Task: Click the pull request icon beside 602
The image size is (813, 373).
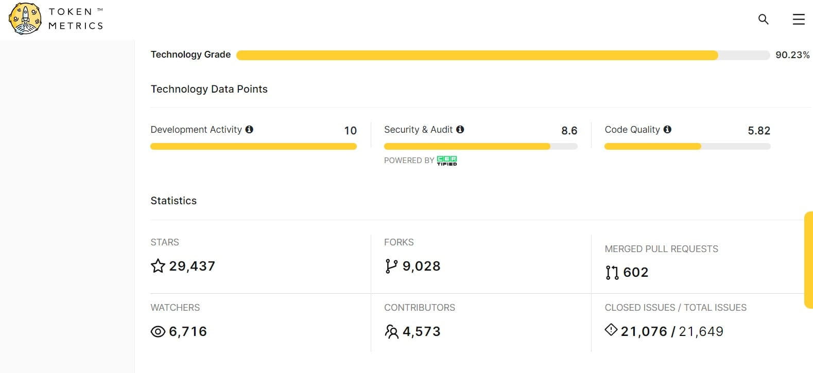Action: [612, 272]
